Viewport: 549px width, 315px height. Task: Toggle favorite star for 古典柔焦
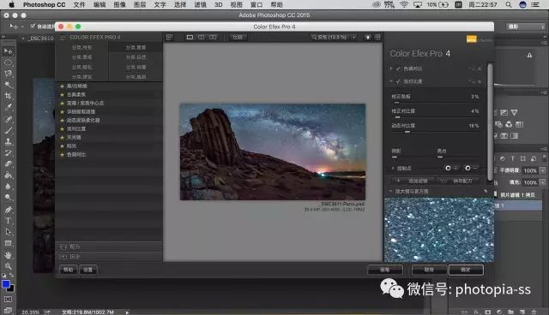(62, 95)
